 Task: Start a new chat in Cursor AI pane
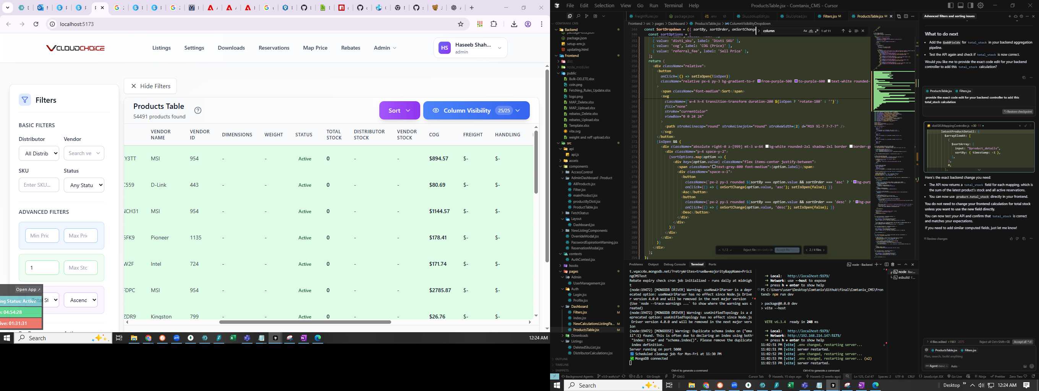(1010, 16)
